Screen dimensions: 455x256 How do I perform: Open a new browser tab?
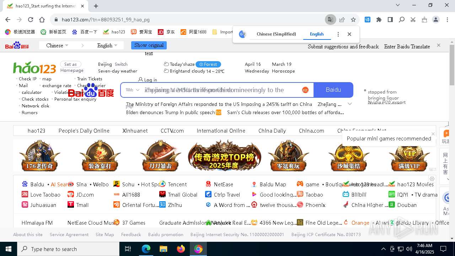point(96,6)
